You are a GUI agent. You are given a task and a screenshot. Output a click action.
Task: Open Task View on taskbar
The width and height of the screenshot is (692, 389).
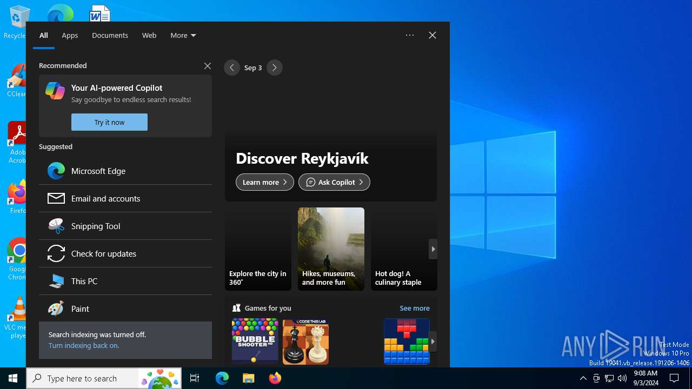(x=195, y=378)
